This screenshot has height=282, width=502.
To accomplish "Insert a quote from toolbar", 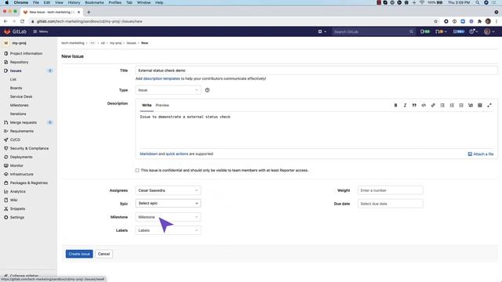I will click(x=414, y=105).
